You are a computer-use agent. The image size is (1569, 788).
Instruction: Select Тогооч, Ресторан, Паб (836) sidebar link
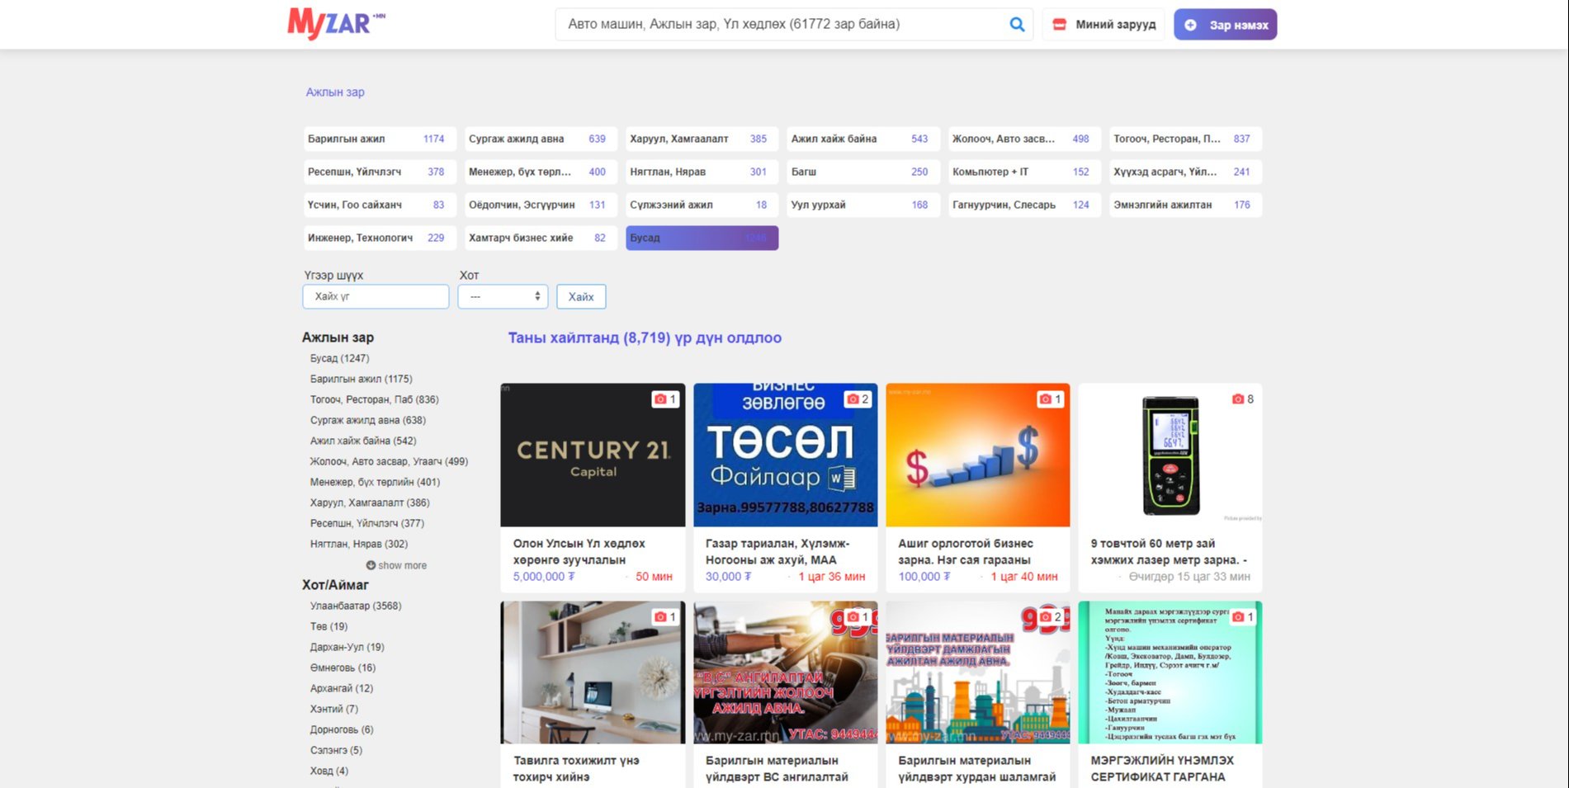374,399
